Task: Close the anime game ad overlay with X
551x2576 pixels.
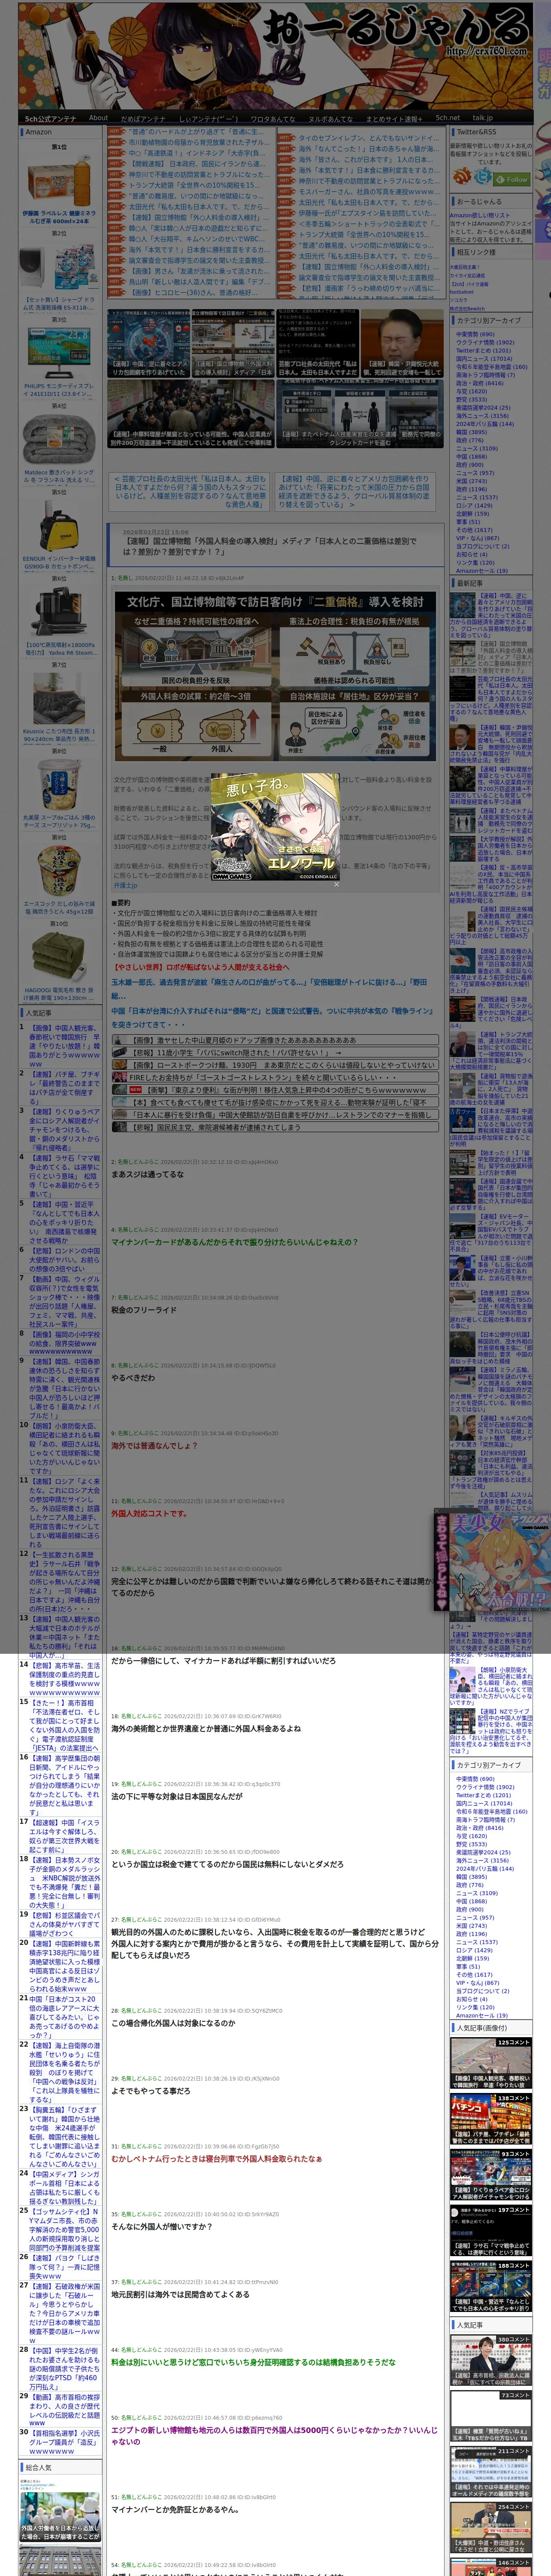Action: tap(336, 884)
